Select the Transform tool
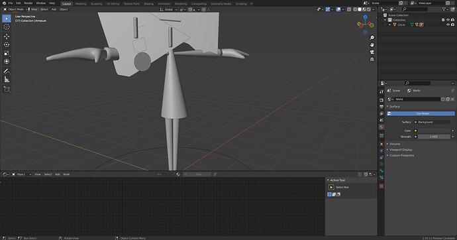The height and width of the screenshot is (240, 457). pos(7,62)
